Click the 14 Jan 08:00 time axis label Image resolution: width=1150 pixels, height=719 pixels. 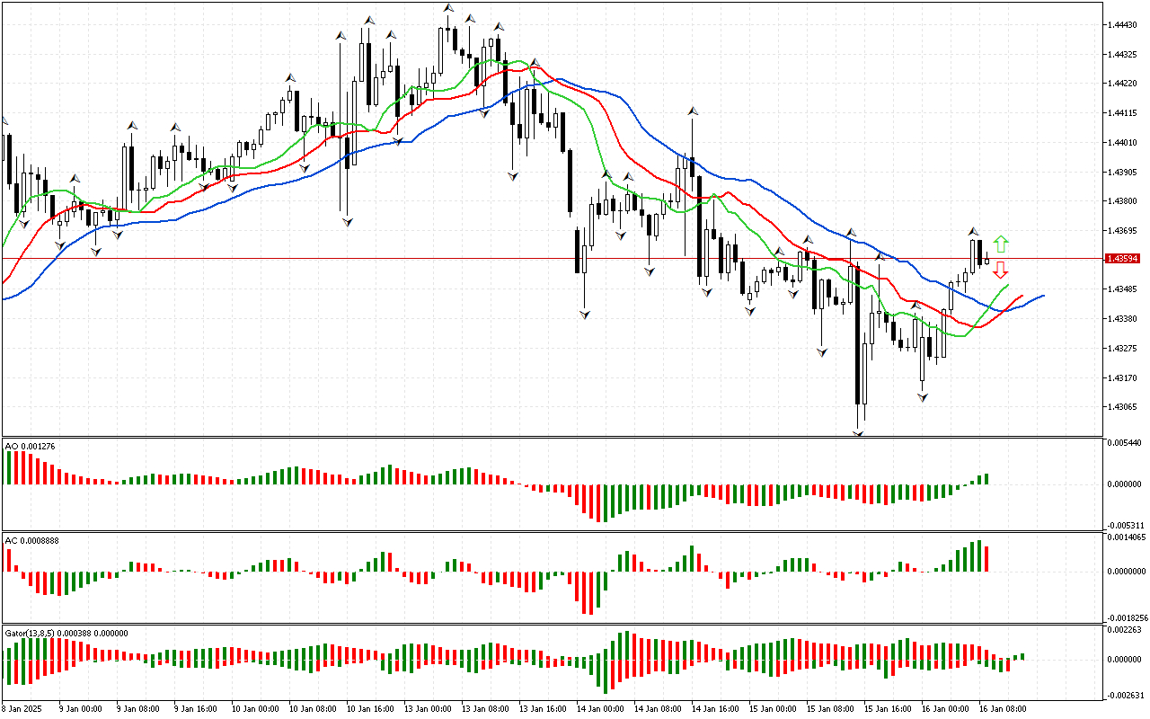tap(659, 709)
